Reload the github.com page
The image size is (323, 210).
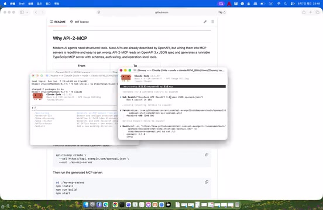(x=225, y=12)
